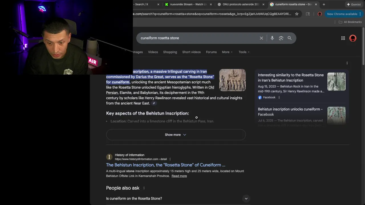The image size is (365, 205).
Task: Open 'Interesting similarity to the Rosetta Stone' article
Action: (291, 78)
